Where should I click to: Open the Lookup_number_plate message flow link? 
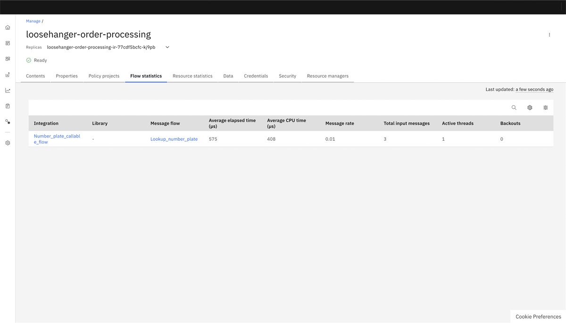tap(174, 139)
